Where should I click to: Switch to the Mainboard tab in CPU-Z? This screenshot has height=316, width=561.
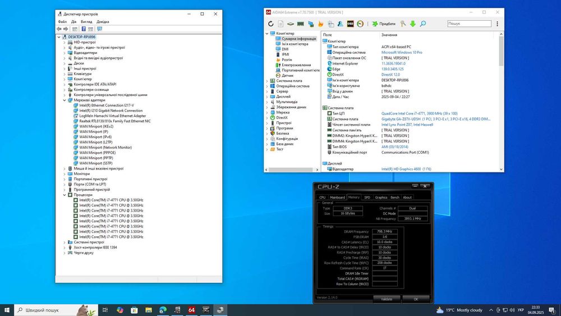(x=337, y=197)
